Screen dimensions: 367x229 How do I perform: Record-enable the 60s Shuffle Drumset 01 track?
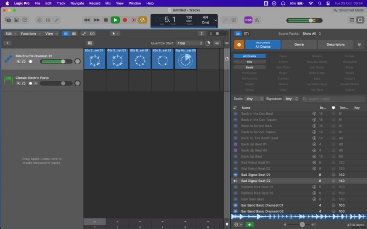click(30, 61)
